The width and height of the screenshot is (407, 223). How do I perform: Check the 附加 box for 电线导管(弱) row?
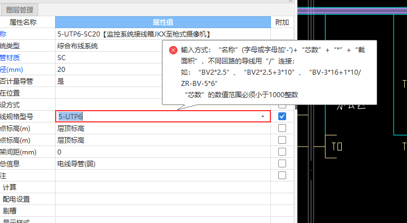[x=282, y=163]
